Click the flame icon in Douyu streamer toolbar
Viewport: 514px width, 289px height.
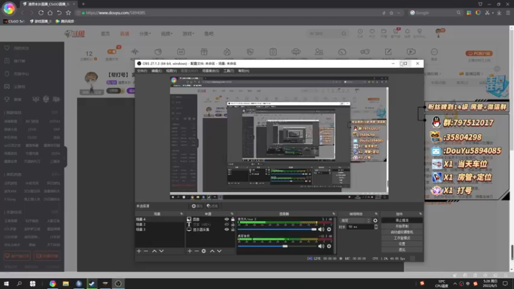coord(227,52)
